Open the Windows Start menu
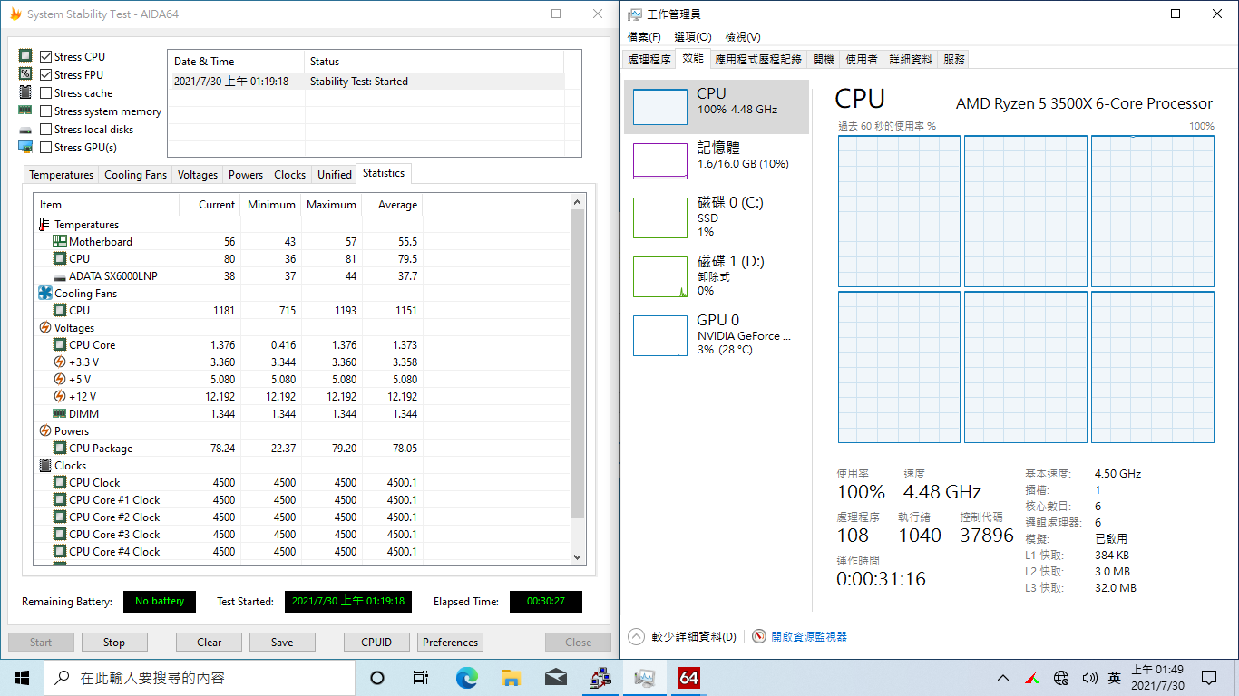 pos(22,677)
